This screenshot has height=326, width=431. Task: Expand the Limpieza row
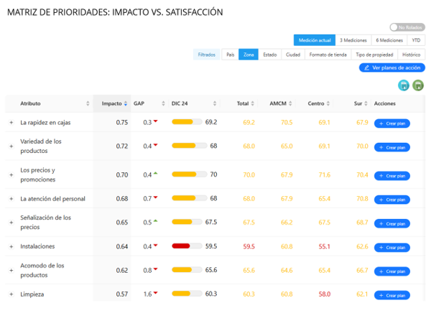pos(11,294)
